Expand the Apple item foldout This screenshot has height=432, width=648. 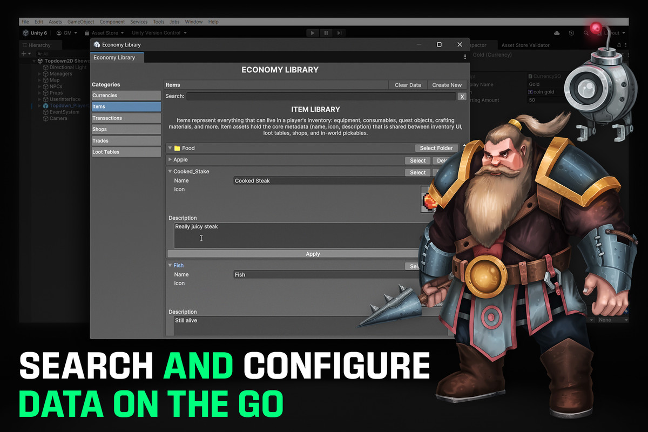(170, 160)
